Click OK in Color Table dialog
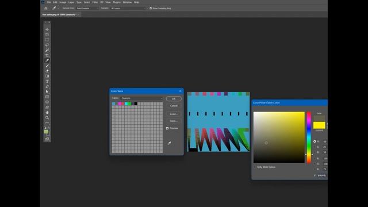This screenshot has width=368, height=207. click(174, 99)
